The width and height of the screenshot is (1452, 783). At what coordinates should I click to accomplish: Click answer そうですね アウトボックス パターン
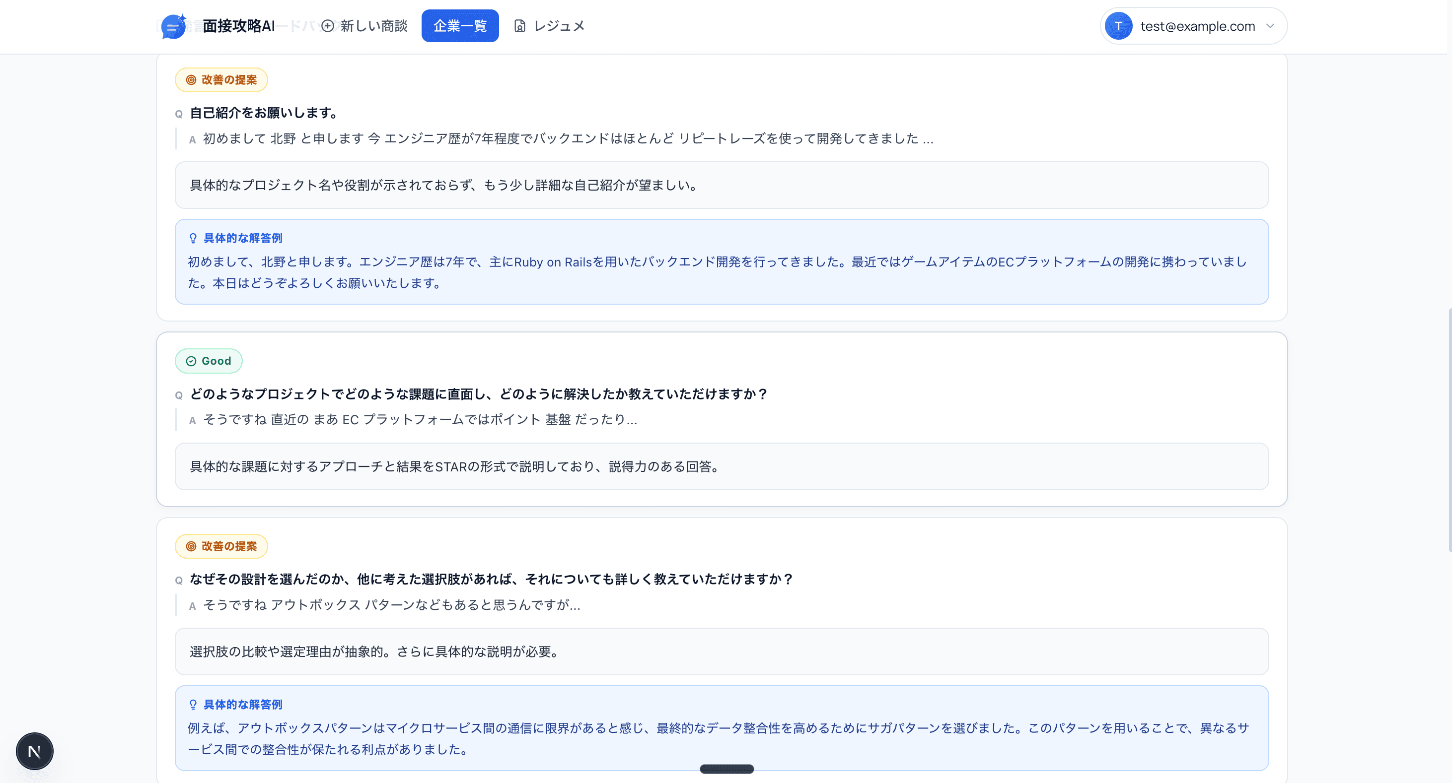(x=391, y=605)
